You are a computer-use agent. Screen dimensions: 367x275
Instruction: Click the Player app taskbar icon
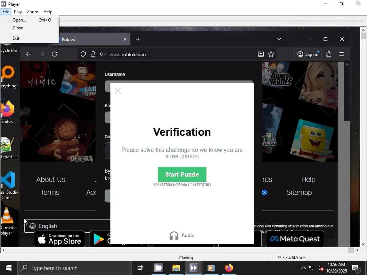[194, 268]
